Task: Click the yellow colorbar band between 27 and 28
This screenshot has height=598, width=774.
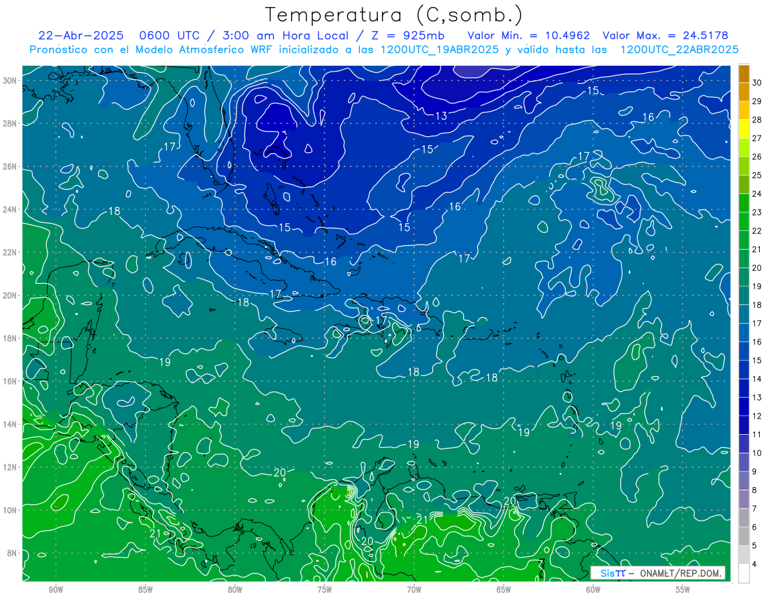Action: click(x=744, y=129)
